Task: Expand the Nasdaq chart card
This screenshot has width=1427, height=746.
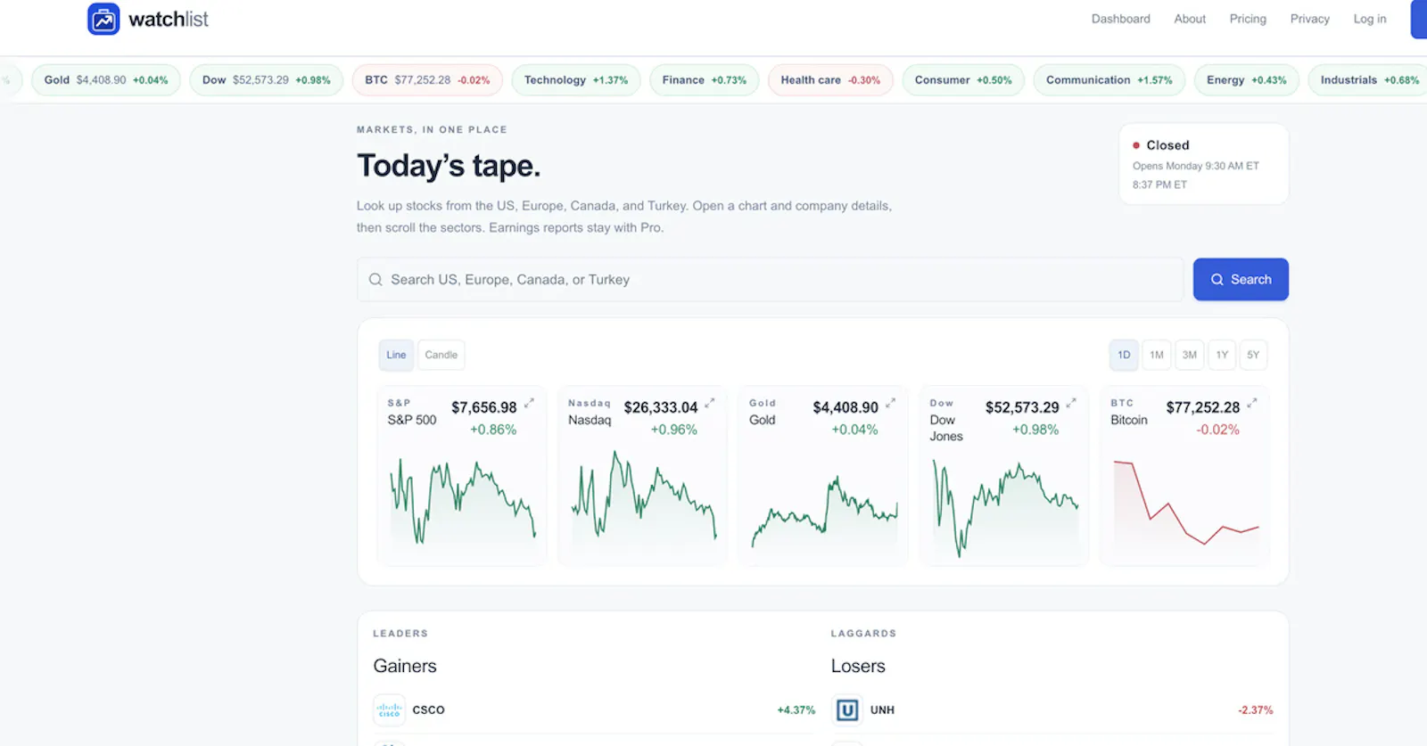Action: [x=710, y=403]
